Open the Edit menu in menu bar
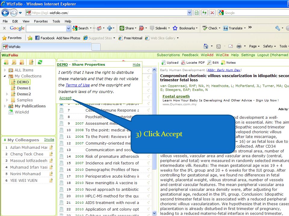This screenshot has height=216, width=289. [15, 21]
